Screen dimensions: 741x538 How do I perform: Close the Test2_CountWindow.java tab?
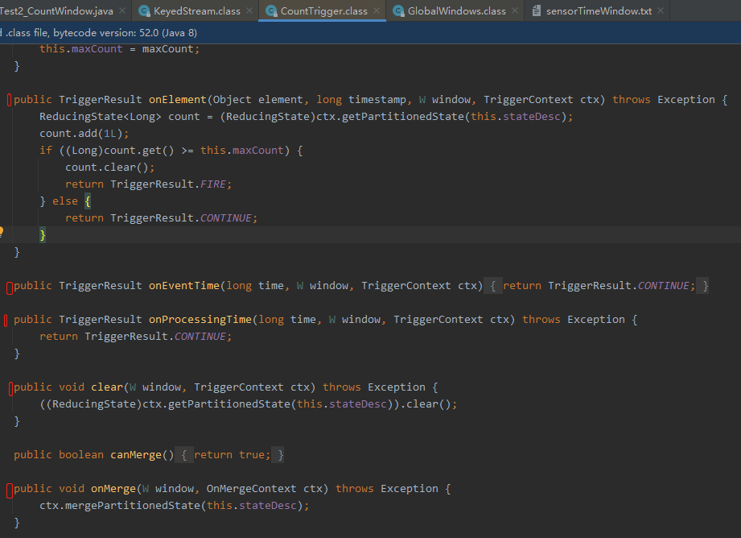pyautogui.click(x=122, y=10)
